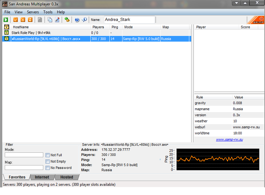Click the weather rule row
265x195 pixels.
tap(229, 121)
